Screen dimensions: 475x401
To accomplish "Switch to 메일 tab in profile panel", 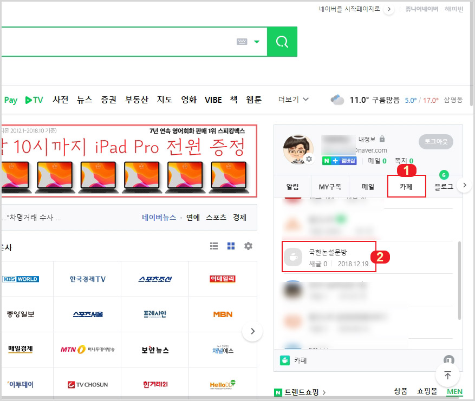I will coord(368,187).
